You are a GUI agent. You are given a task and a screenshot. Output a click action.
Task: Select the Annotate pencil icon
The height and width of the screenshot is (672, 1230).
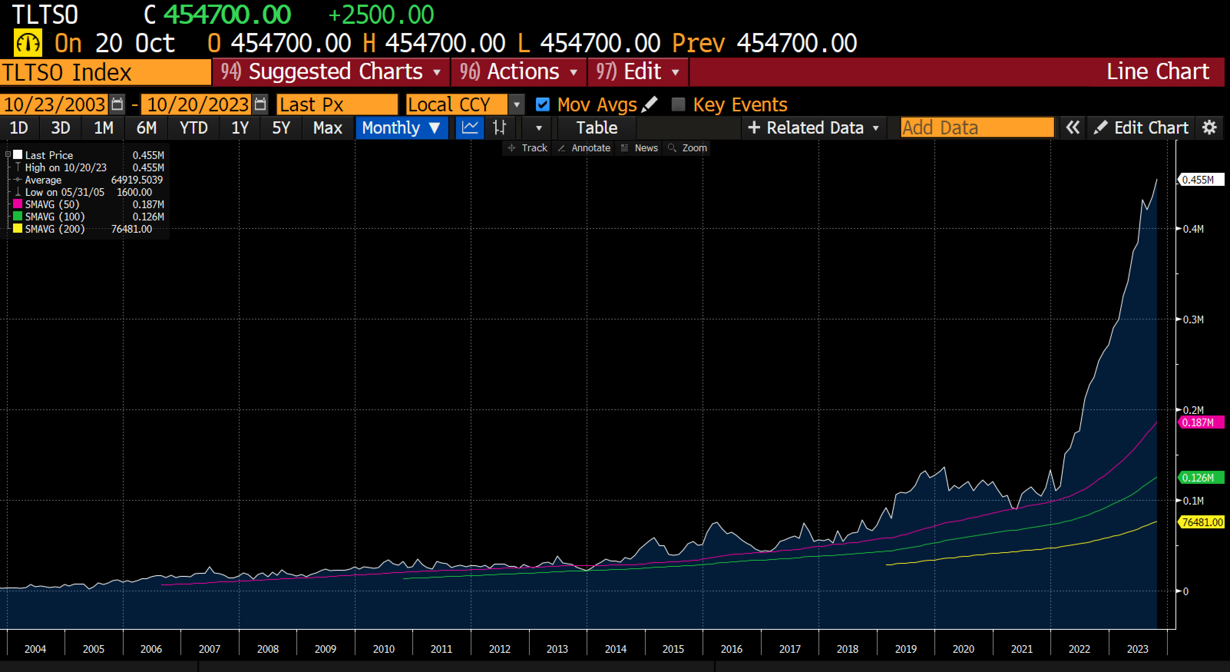click(562, 147)
